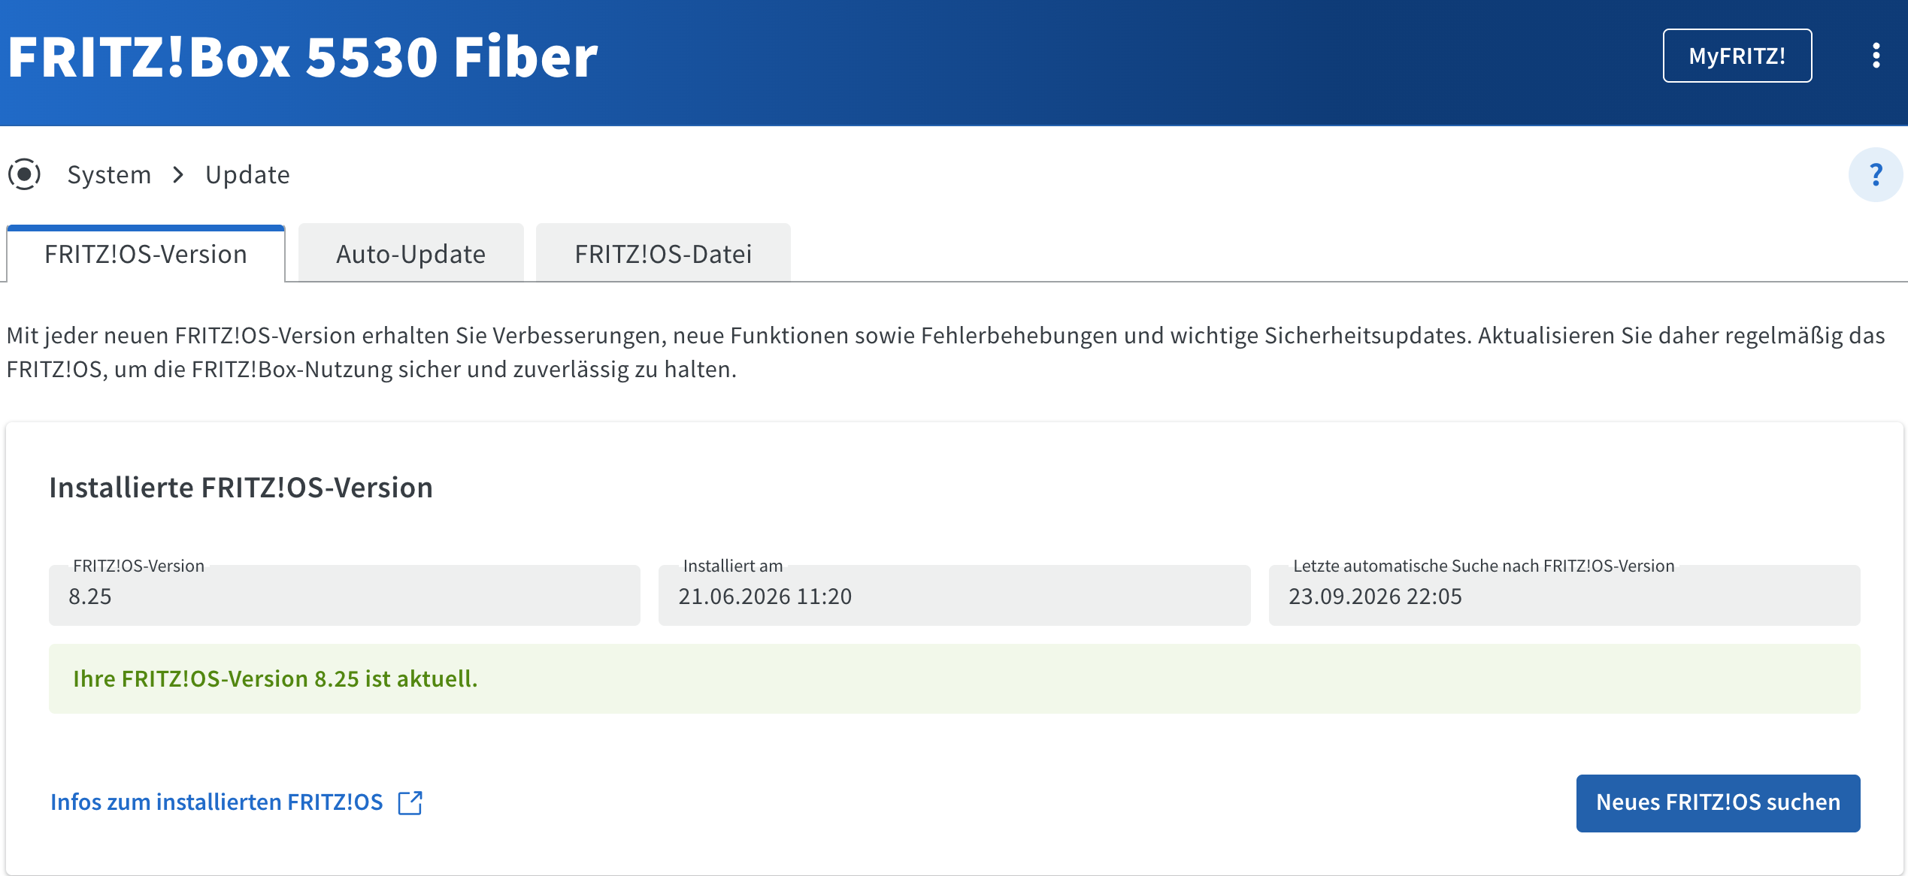Open the MyFRITZ! button
Viewport: 1908px width, 876px height.
(1737, 56)
